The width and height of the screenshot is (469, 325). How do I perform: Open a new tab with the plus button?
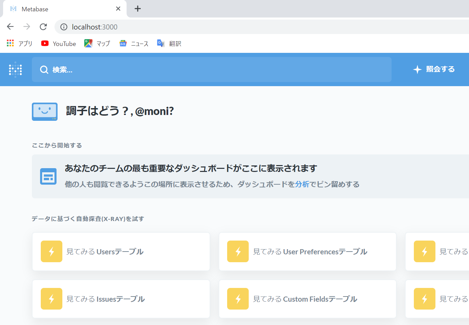(x=138, y=9)
